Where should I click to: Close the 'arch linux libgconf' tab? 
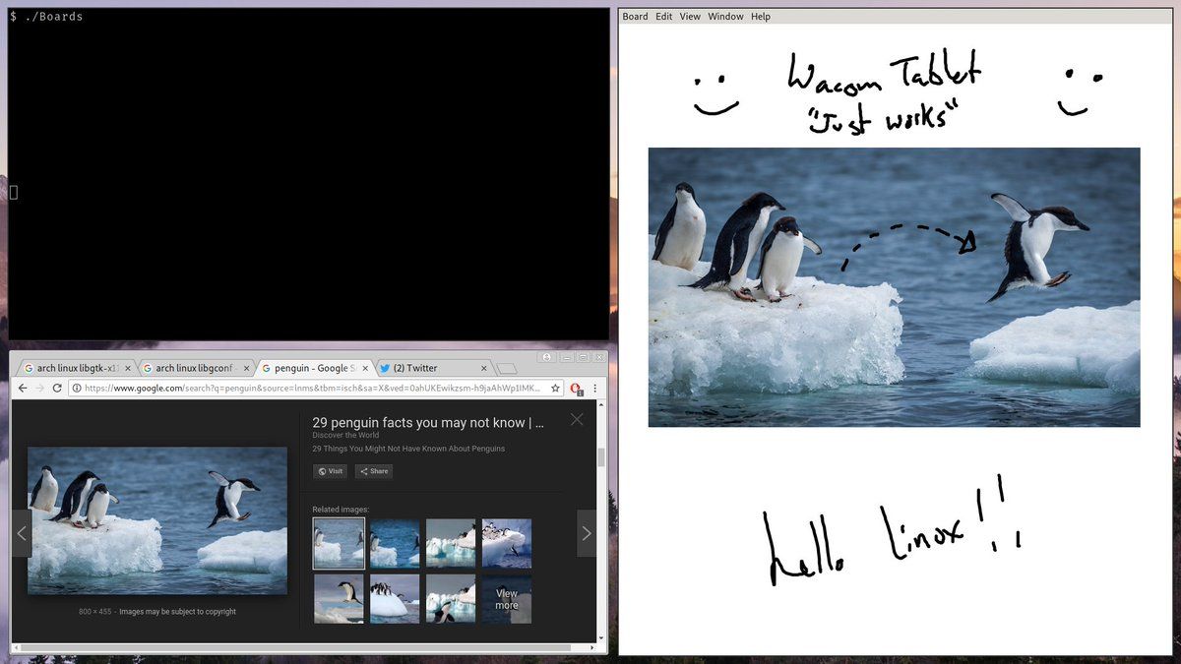tap(247, 369)
